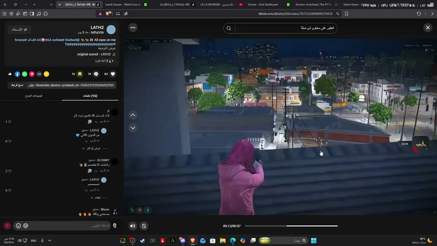Click the icon beside the volume button
The height and width of the screenshot is (246, 437).
[x=144, y=226]
